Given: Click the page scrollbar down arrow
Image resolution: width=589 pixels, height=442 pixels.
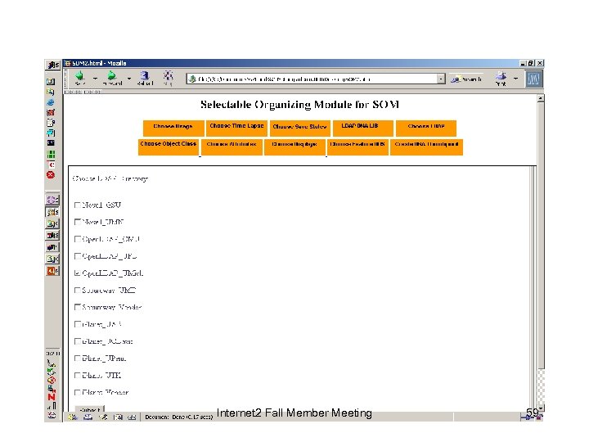Looking at the screenshot, I should point(541,408).
